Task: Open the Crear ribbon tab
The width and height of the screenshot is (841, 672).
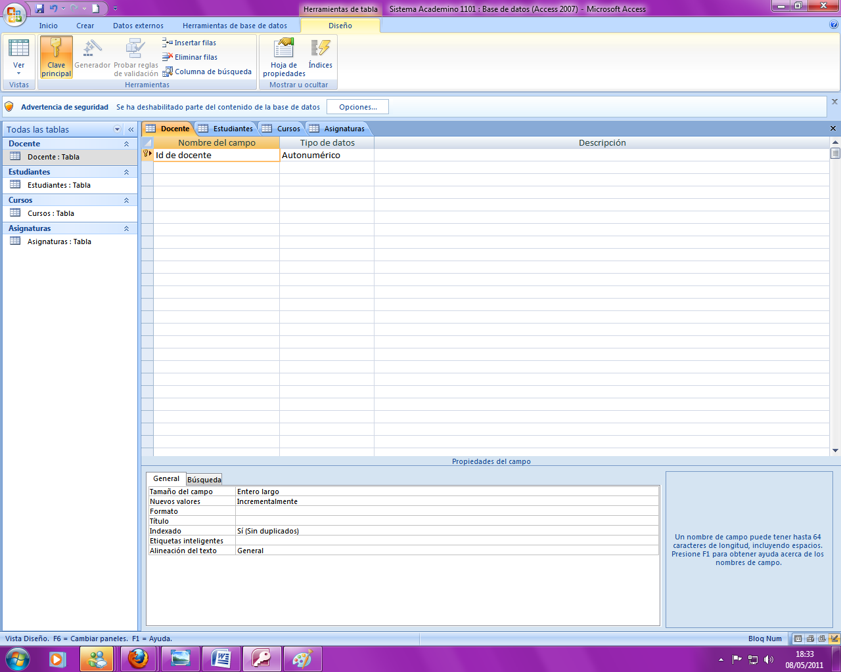Action: tap(85, 26)
